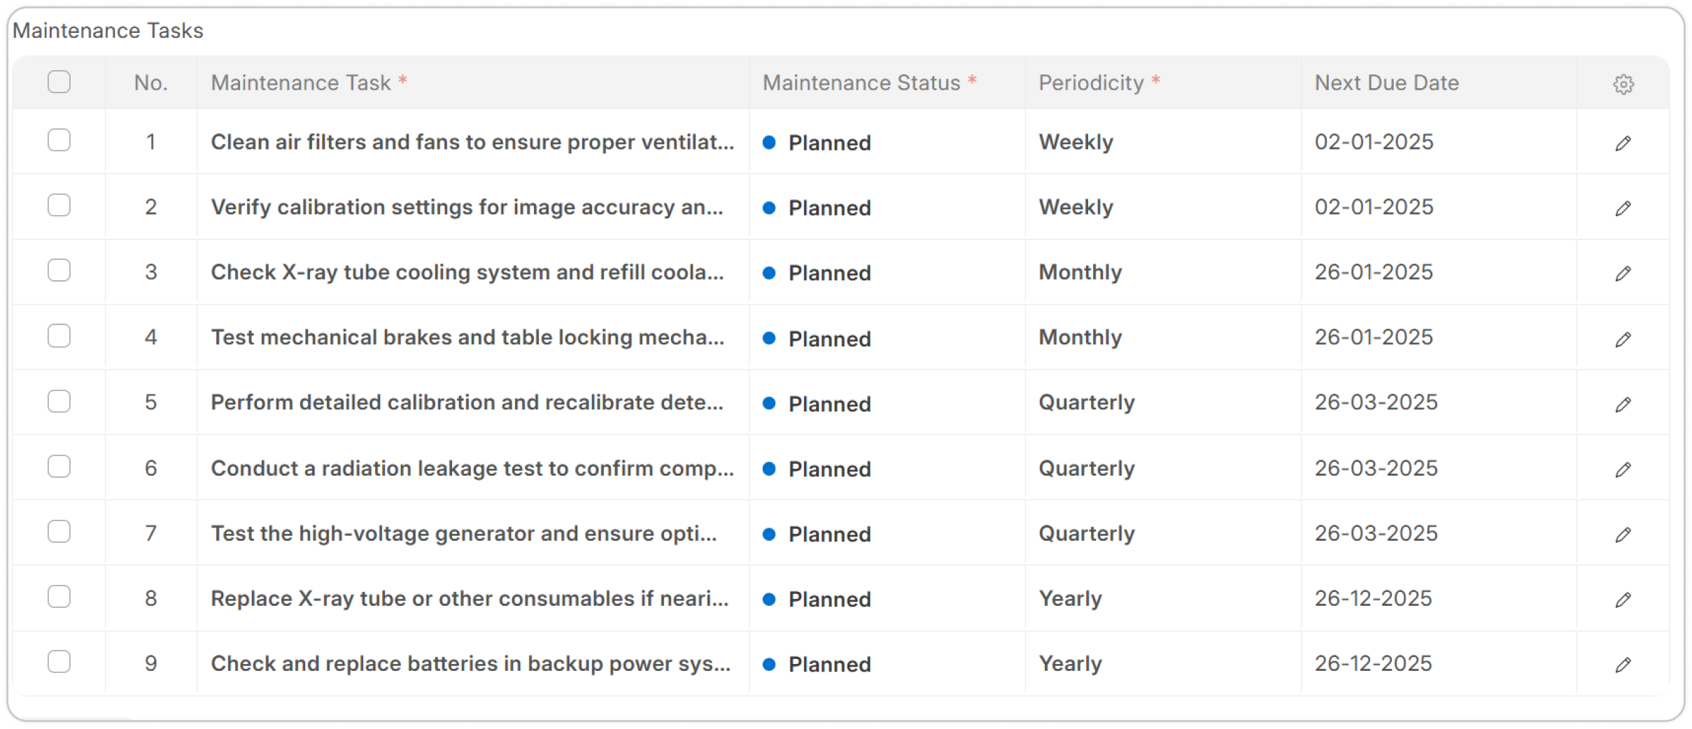Check the checkbox for row 1

click(x=59, y=140)
